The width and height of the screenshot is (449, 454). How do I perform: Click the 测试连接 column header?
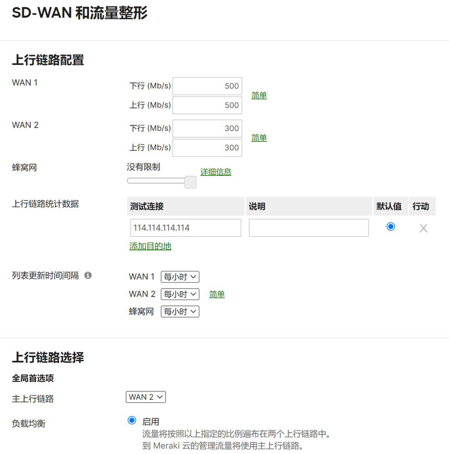pyautogui.click(x=186, y=206)
